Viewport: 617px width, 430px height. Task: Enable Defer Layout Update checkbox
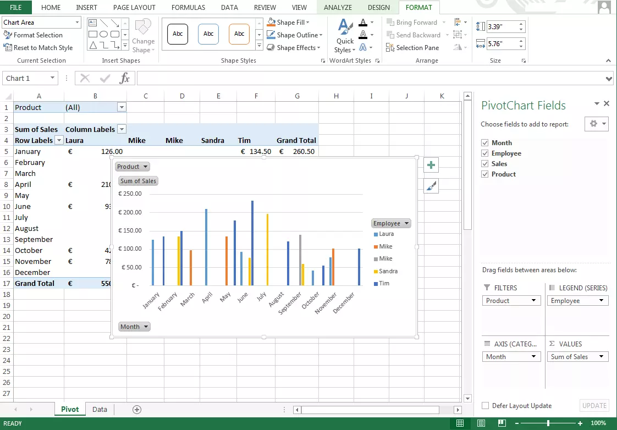486,406
